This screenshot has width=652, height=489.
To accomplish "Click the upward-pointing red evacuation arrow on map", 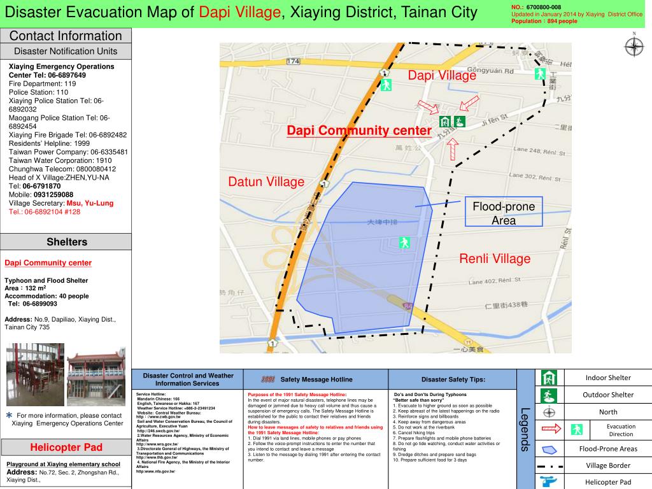I will (453, 149).
